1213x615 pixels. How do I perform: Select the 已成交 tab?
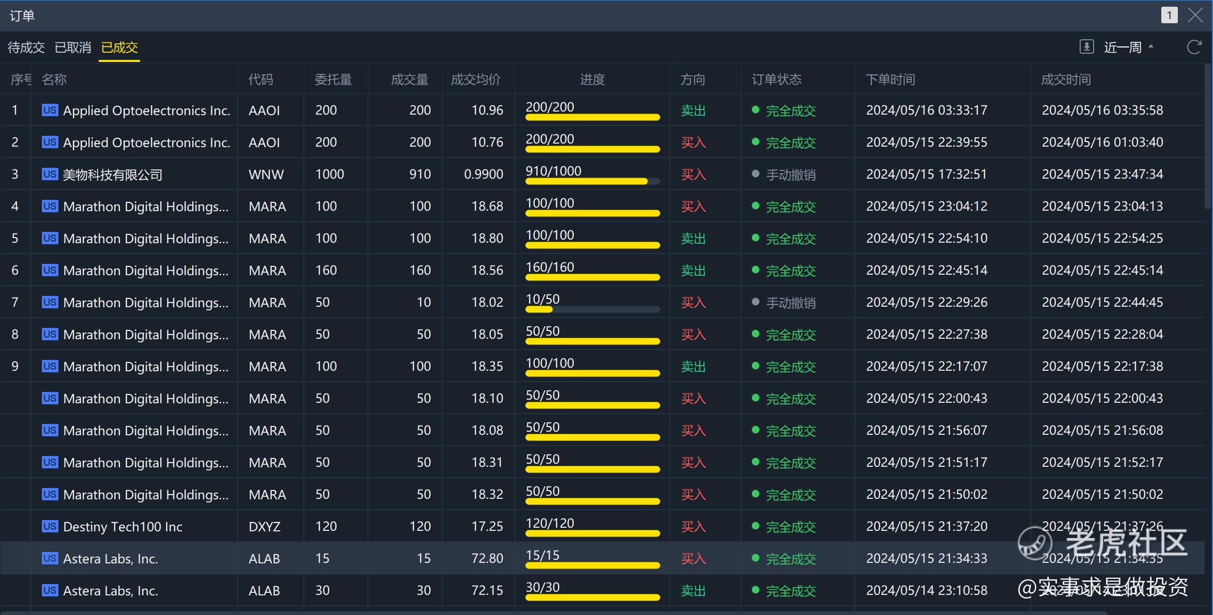119,48
